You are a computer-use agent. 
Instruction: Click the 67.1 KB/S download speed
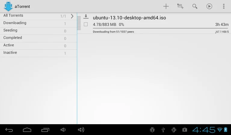click(x=222, y=32)
